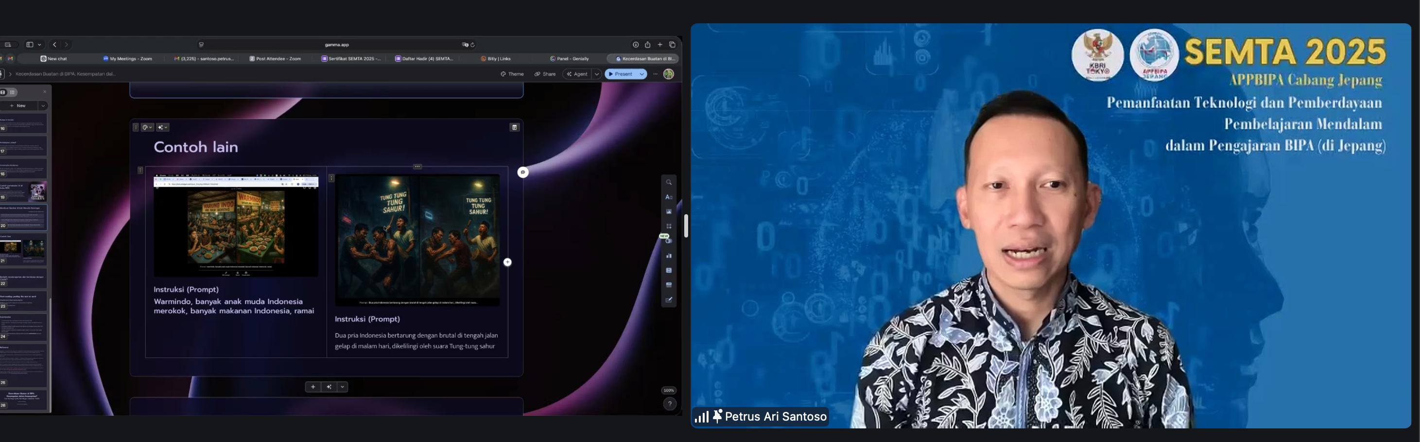Viewport: 1420px width, 442px height.
Task: Open the search tool in right toolbar
Action: click(669, 183)
